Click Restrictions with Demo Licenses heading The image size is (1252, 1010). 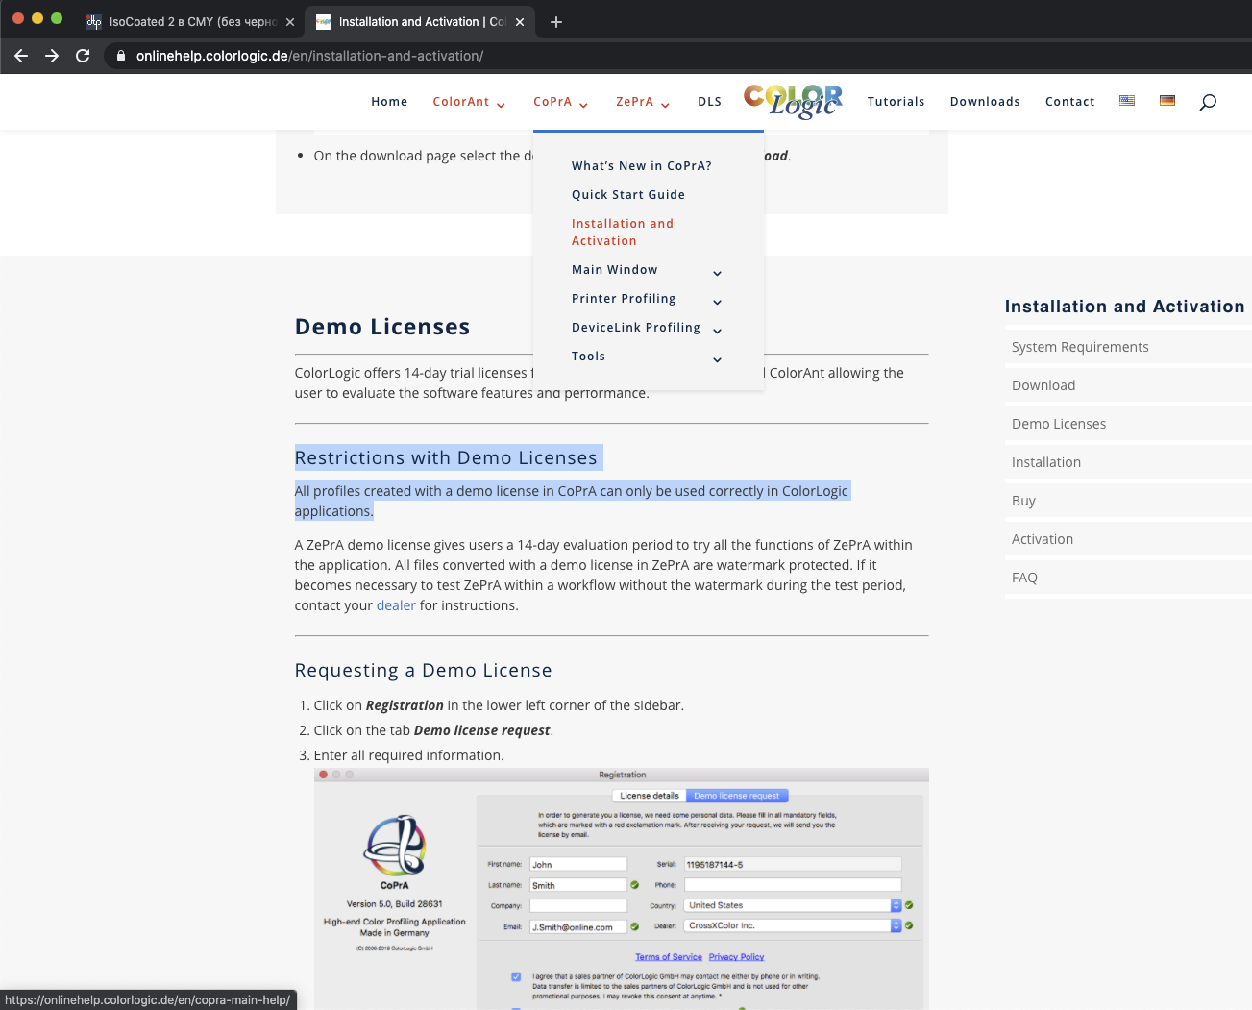[446, 458]
